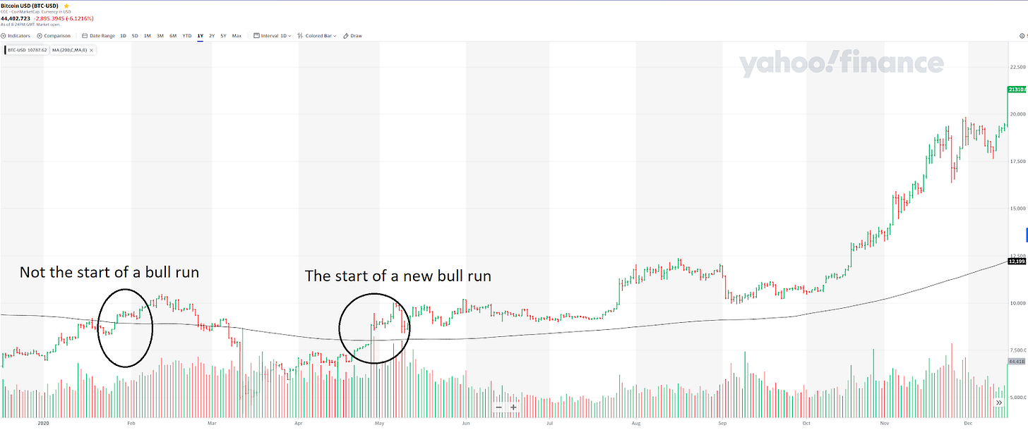Zoom in with the plus icon
Image resolution: width=1028 pixels, height=430 pixels.
click(513, 407)
